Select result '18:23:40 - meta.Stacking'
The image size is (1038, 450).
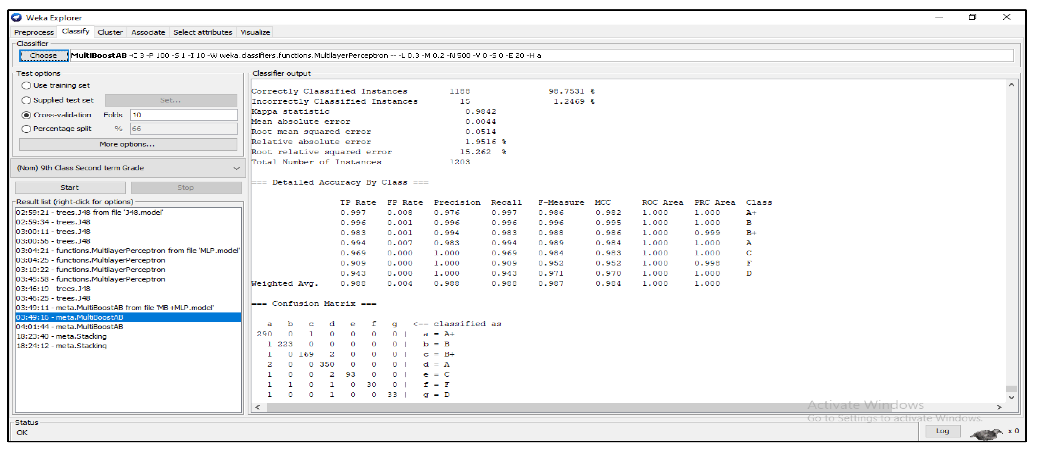coord(128,337)
